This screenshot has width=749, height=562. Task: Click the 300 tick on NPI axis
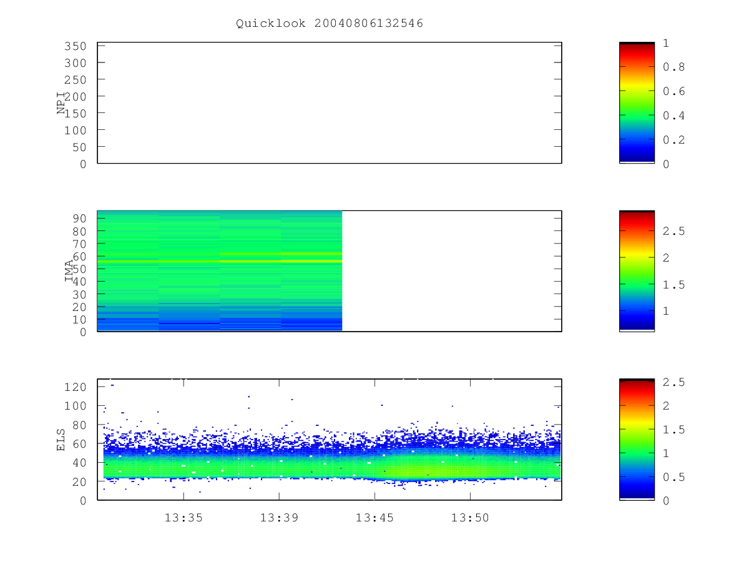coord(76,63)
